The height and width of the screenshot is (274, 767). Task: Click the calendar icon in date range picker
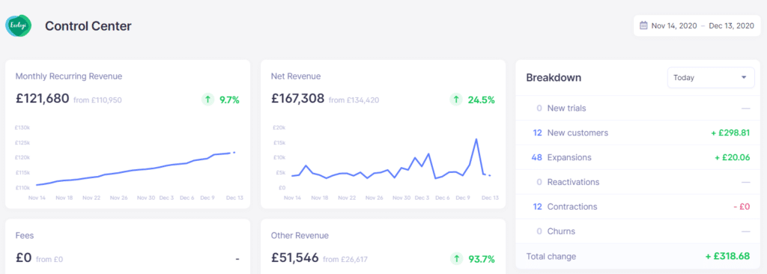[x=643, y=25]
